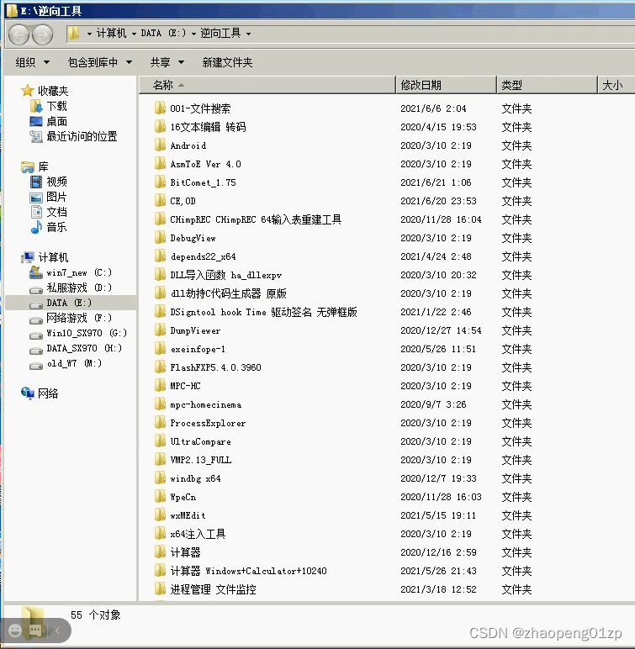Image resolution: width=635 pixels, height=649 pixels.
Task: Select the 网络 network icon
Action: tap(28, 393)
